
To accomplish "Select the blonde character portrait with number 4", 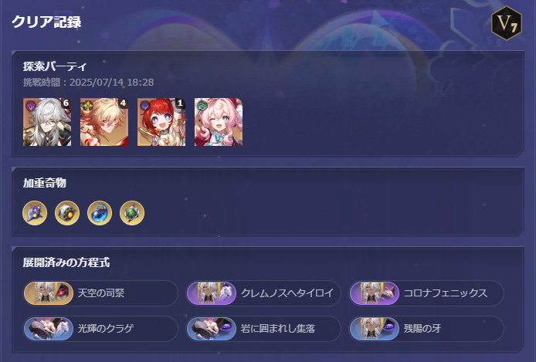I will pos(104,122).
